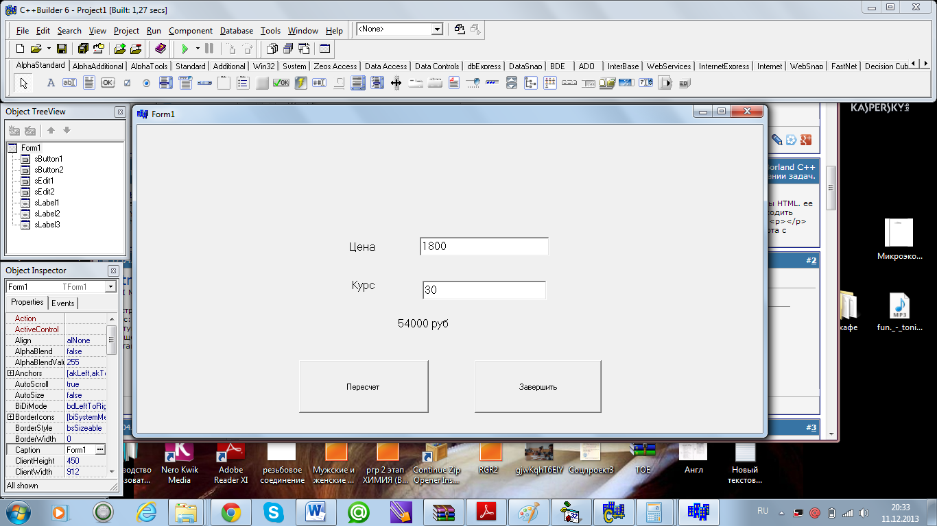937x526 pixels.
Task: Select the four-arrow move component icon
Action: (x=396, y=83)
